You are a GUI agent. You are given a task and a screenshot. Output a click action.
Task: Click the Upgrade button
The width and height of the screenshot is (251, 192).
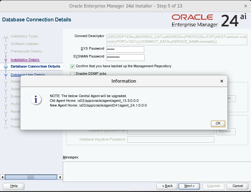tap(213, 186)
